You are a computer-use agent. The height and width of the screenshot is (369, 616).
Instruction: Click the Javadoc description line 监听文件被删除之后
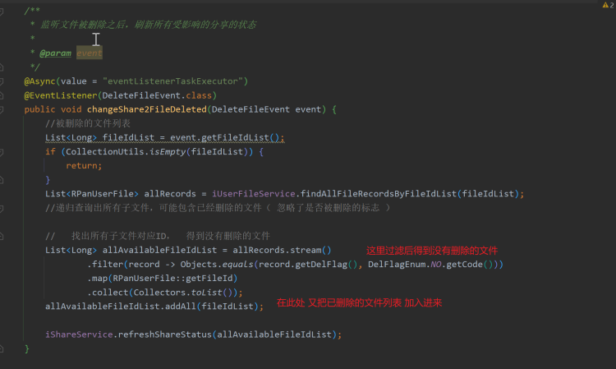[148, 25]
